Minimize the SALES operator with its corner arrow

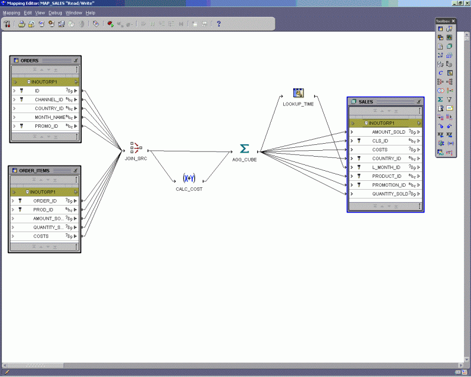419,102
